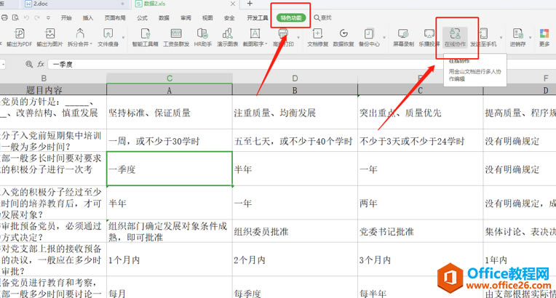Open the 插入 ribbon tab
Viewport: 556px width, 298px height.
coord(88,17)
